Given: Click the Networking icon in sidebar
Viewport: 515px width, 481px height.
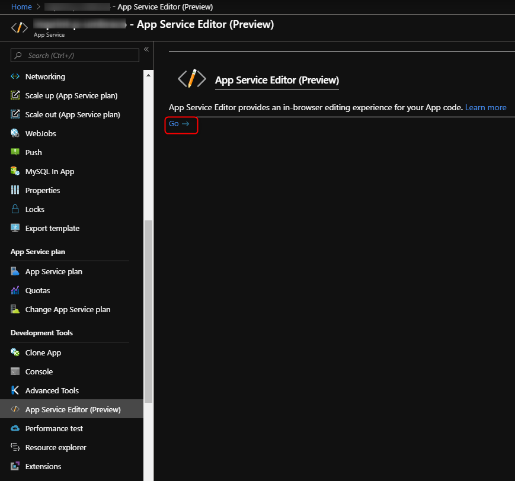Looking at the screenshot, I should 15,76.
